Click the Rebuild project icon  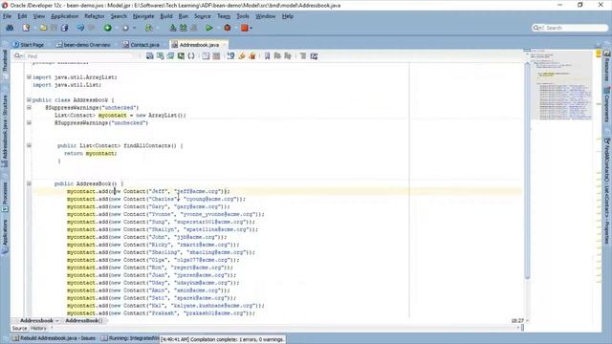click(183, 28)
